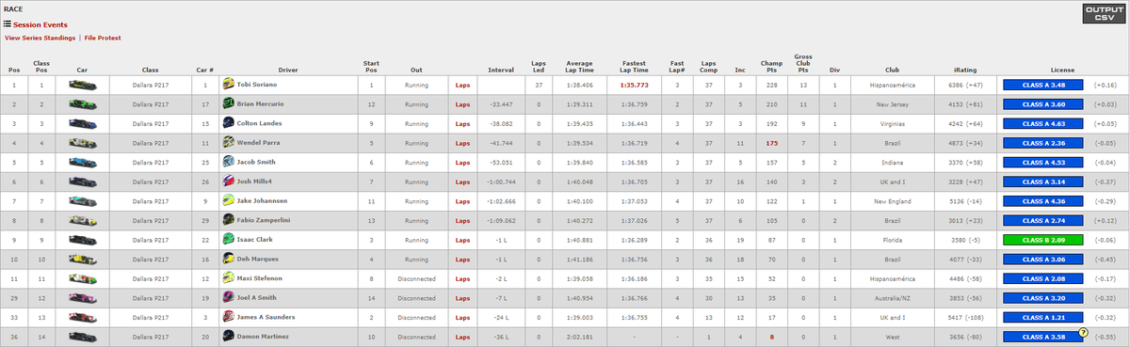Open Laps link for Wendel Parra
This screenshot has width=1130, height=347.
(462, 143)
